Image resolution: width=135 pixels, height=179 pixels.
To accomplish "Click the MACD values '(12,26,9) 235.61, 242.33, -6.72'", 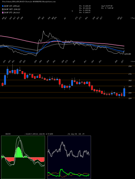I will [x=37, y=134].
